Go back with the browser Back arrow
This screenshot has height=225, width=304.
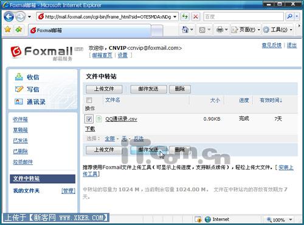click(x=9, y=16)
